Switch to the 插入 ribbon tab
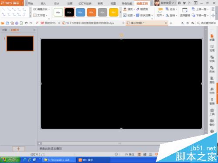The width and height of the screenshot is (218, 163). [x=43, y=3]
